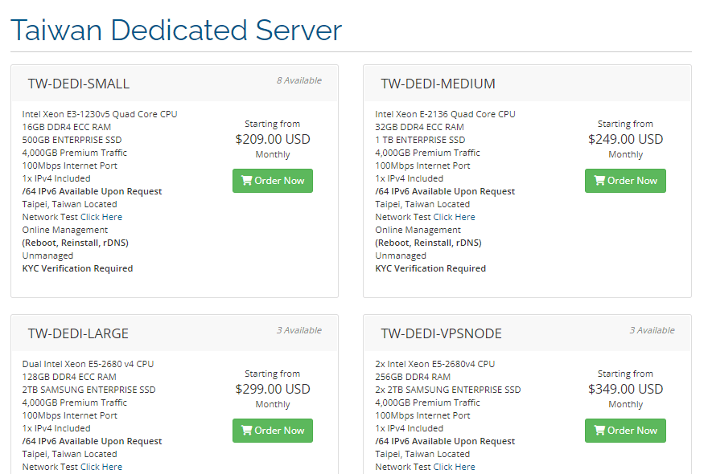
Task: Open Network Test Click Here in TW-DEDI-VPSNODE
Action: [x=455, y=467]
